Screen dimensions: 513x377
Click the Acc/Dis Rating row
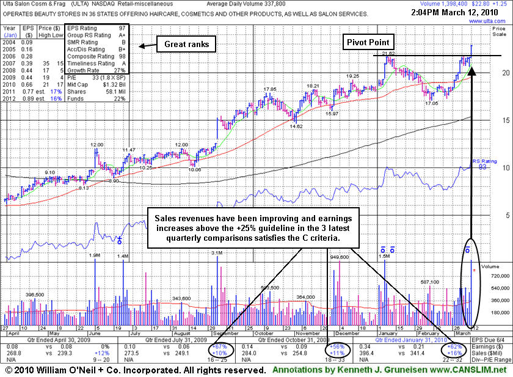(96, 49)
